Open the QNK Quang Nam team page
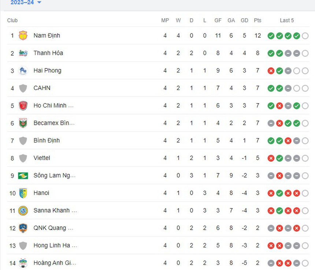315x270 pixels. [x=54, y=228]
